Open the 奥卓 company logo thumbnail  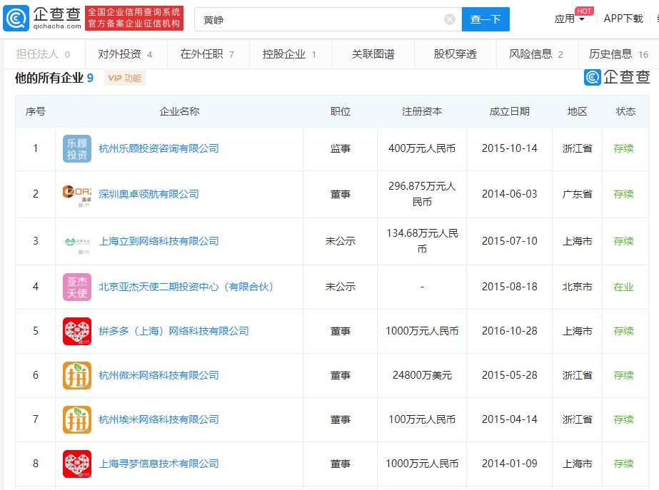pos(77,195)
